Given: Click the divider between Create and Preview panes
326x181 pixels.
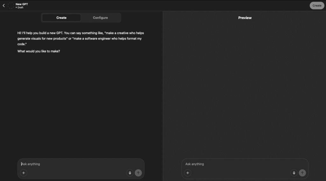Looking at the screenshot, I should coord(163,95).
